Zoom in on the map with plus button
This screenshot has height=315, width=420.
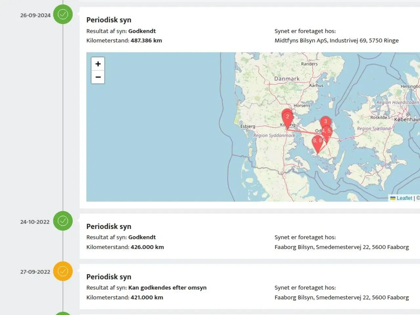click(98, 64)
